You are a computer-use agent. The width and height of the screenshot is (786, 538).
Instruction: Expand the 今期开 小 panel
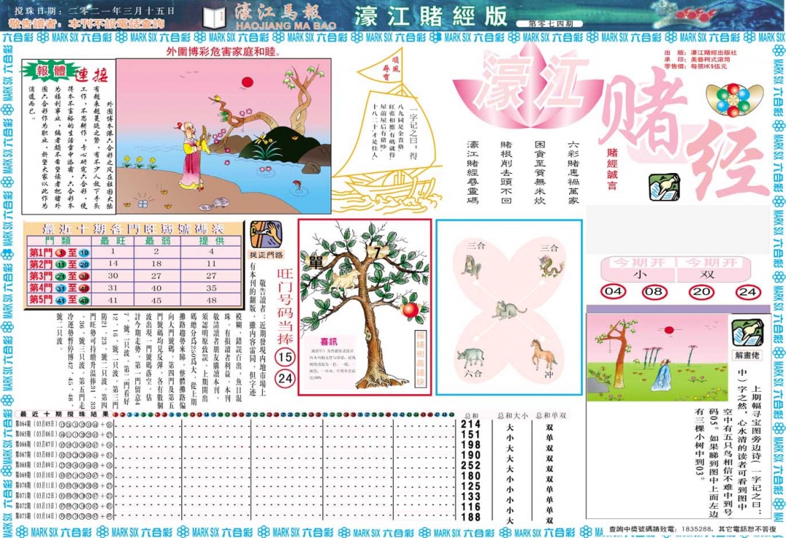[639, 273]
